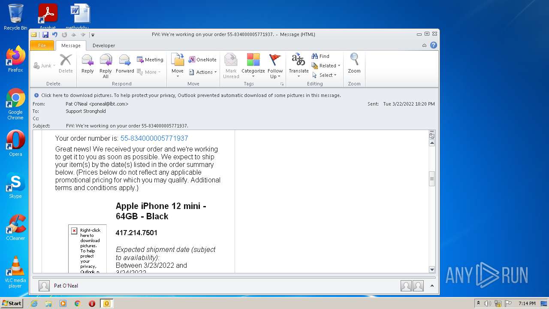Open the File tab
The width and height of the screenshot is (549, 309).
click(x=42, y=45)
